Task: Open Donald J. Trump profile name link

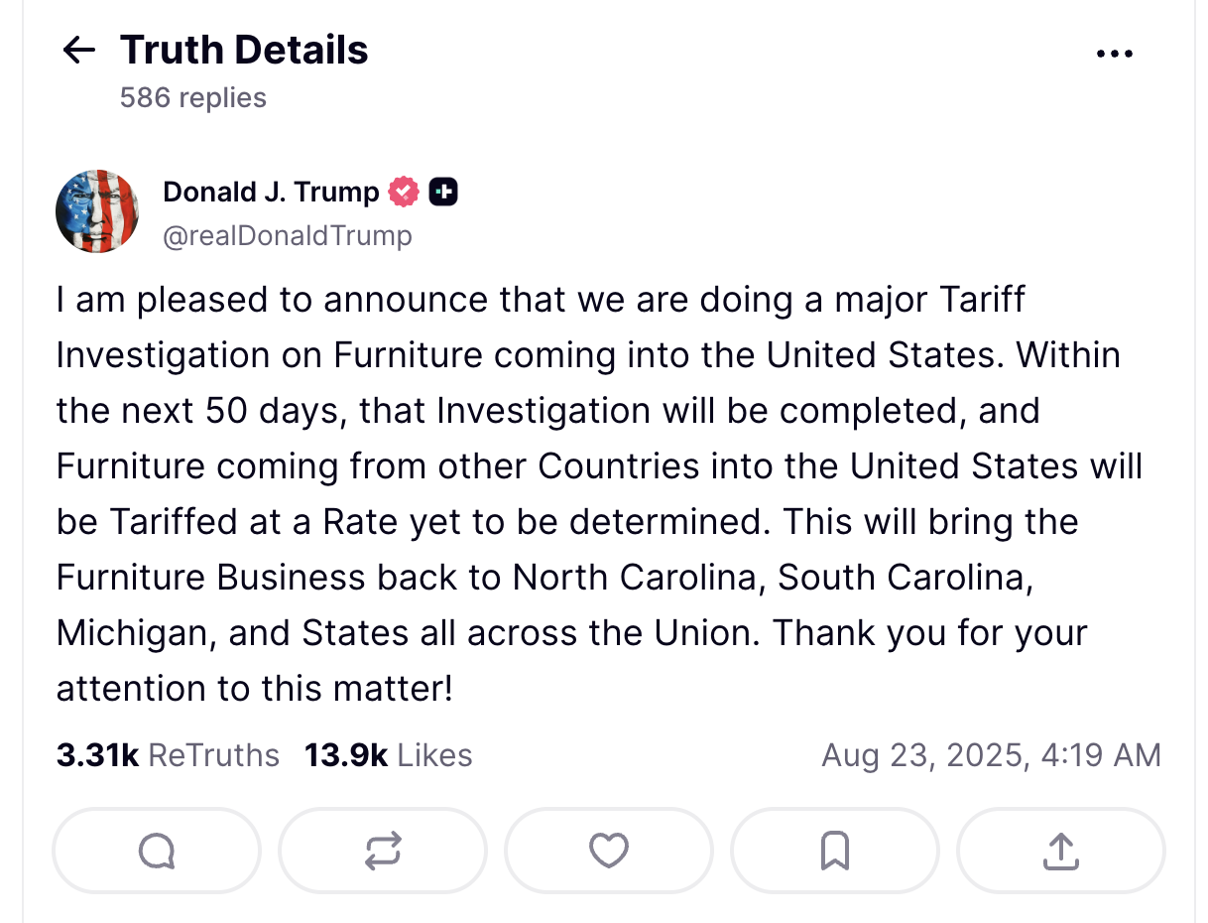Action: [x=271, y=192]
